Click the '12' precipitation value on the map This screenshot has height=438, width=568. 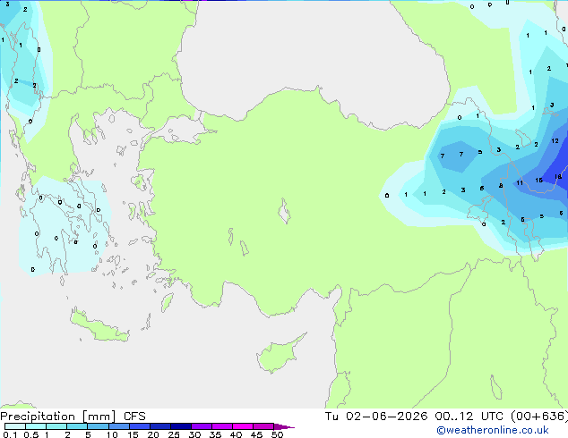click(555, 141)
